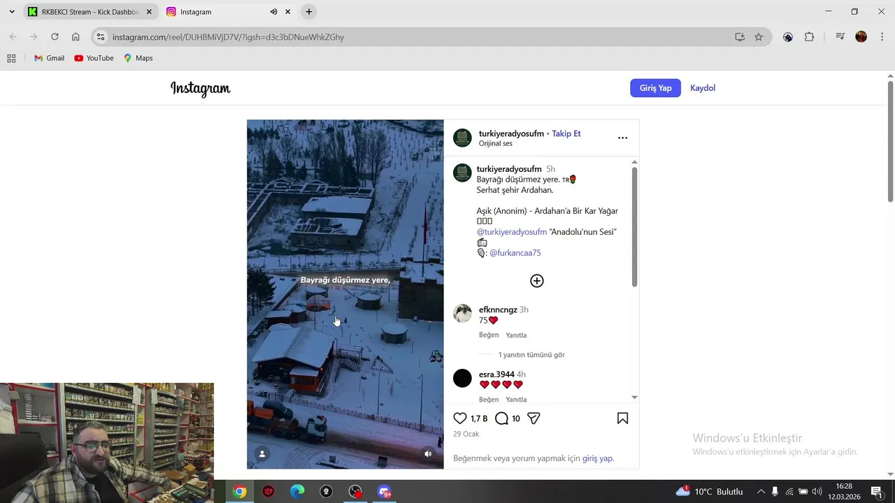This screenshot has width=895, height=503.
Task: Open the Extensions puzzle icon
Action: pyautogui.click(x=809, y=37)
